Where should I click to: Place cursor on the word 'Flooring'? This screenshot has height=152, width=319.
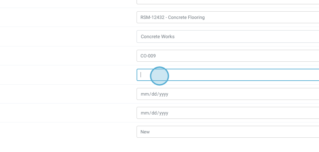(196, 18)
